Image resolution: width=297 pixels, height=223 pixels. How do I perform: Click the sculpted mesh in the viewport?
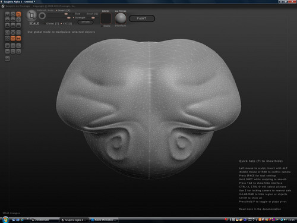(x=148, y=109)
